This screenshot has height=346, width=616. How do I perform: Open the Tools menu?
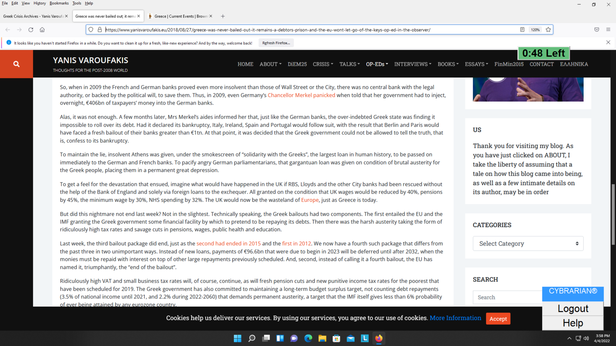coord(77,3)
